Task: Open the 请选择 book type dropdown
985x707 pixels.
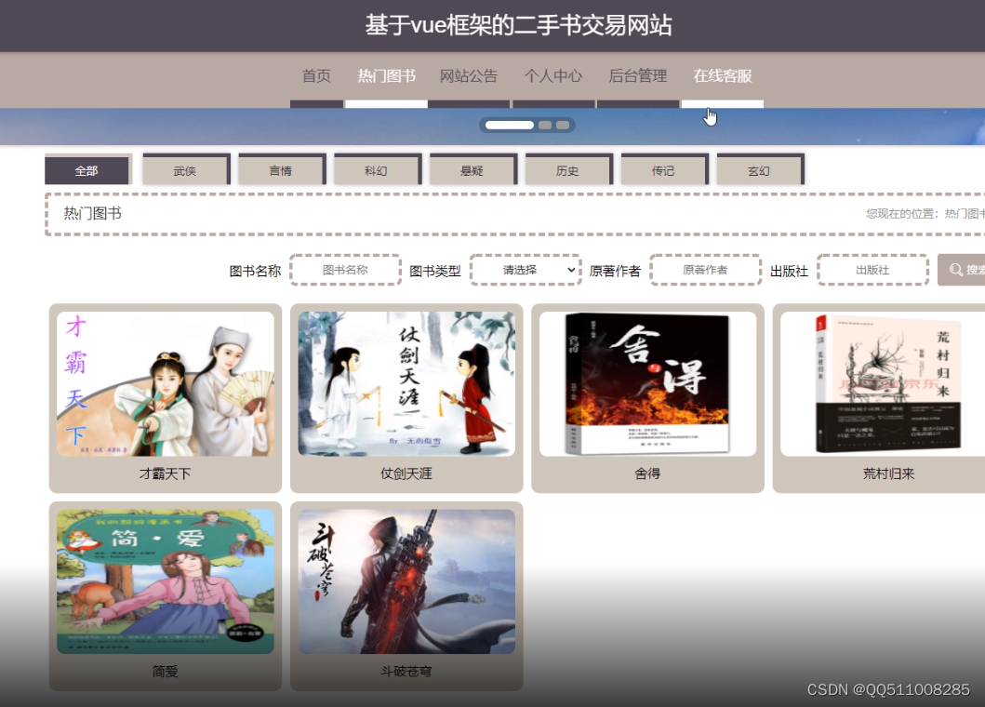Action: coord(526,269)
